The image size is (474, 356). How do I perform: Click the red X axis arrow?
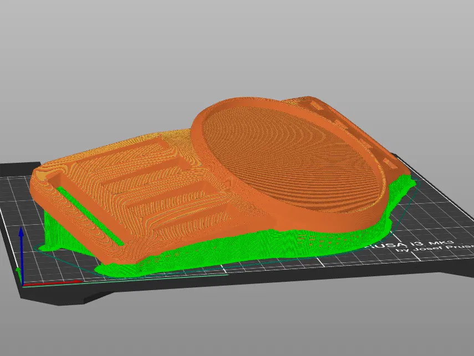[52, 282]
